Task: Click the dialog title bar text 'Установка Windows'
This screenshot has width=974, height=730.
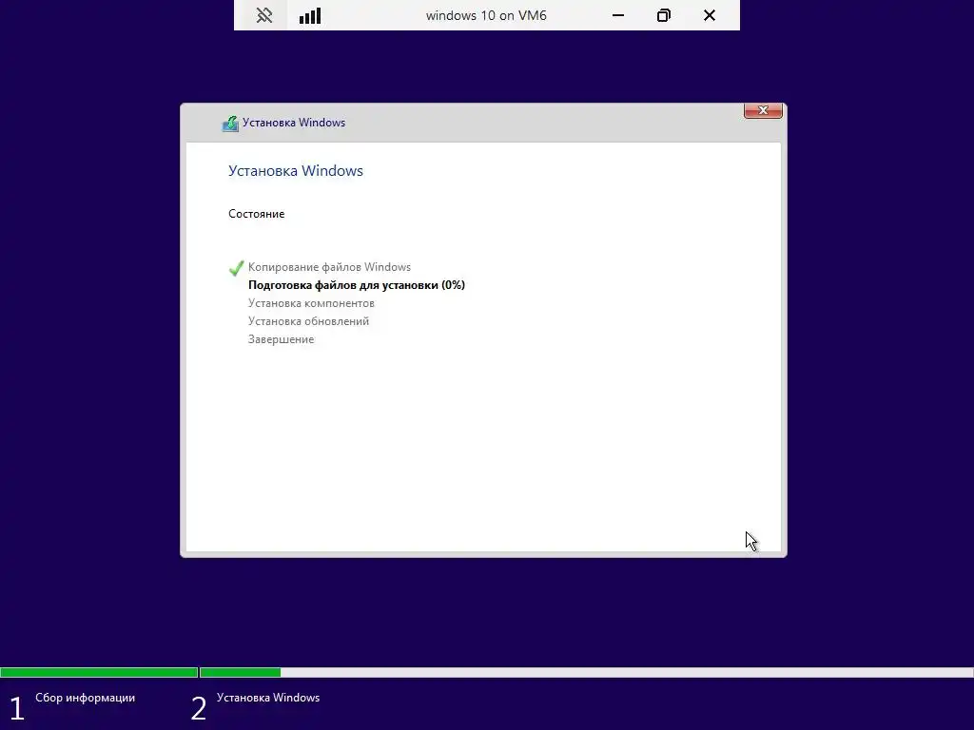Action: click(294, 123)
